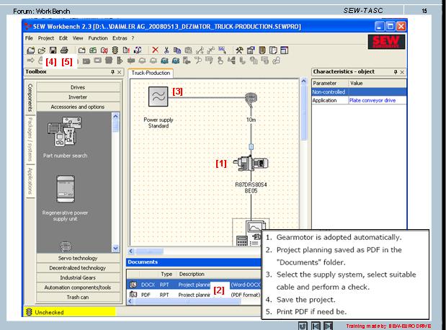Image resolution: width=446 pixels, height=330 pixels.
Task: Open the Edit menu
Action: (x=63, y=38)
